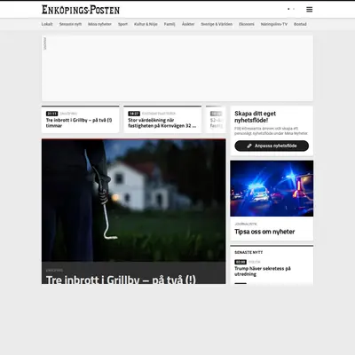Open the Lokalt section

[x=47, y=24]
